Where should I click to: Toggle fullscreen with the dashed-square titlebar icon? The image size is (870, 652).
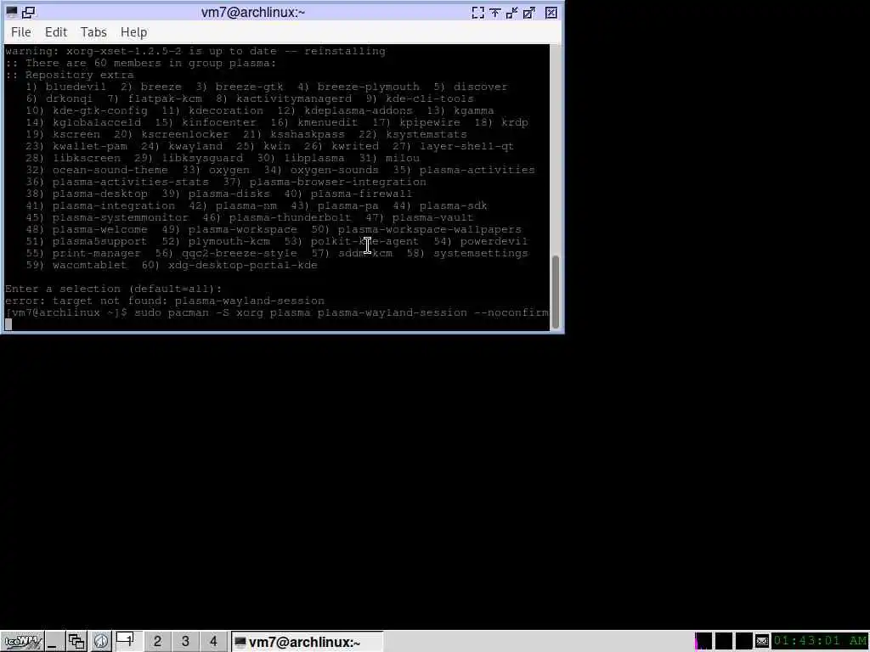point(477,13)
